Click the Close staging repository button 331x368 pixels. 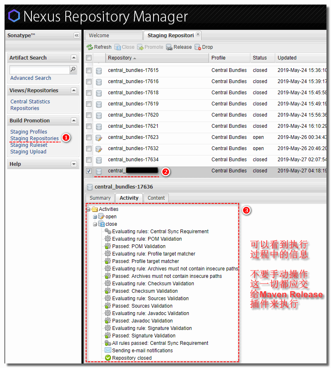(x=124, y=47)
